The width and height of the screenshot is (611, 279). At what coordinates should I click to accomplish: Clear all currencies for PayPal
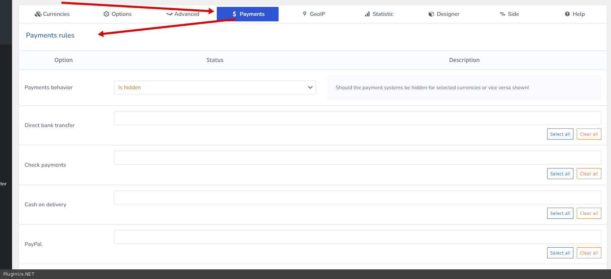point(589,253)
